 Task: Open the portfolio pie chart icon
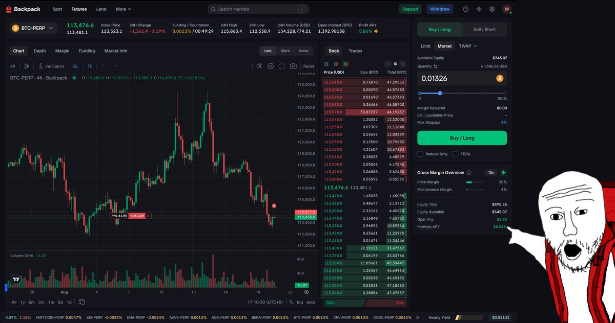[x=466, y=9]
